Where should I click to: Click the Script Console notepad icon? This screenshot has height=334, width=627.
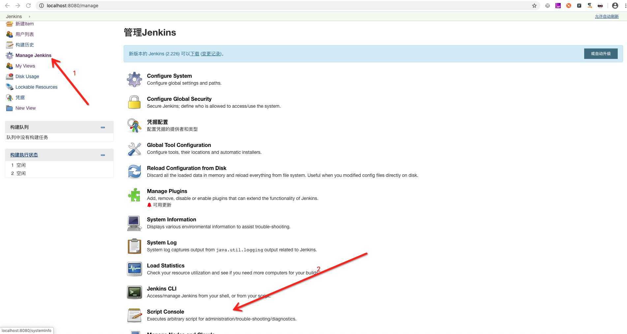(134, 315)
